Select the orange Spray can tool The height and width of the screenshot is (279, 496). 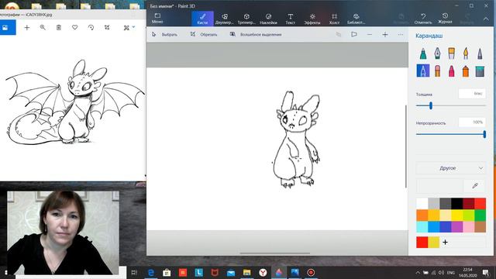[466, 71]
